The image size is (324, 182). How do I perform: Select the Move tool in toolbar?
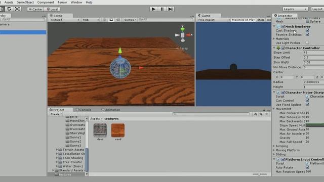pyautogui.click(x=2, y=9)
